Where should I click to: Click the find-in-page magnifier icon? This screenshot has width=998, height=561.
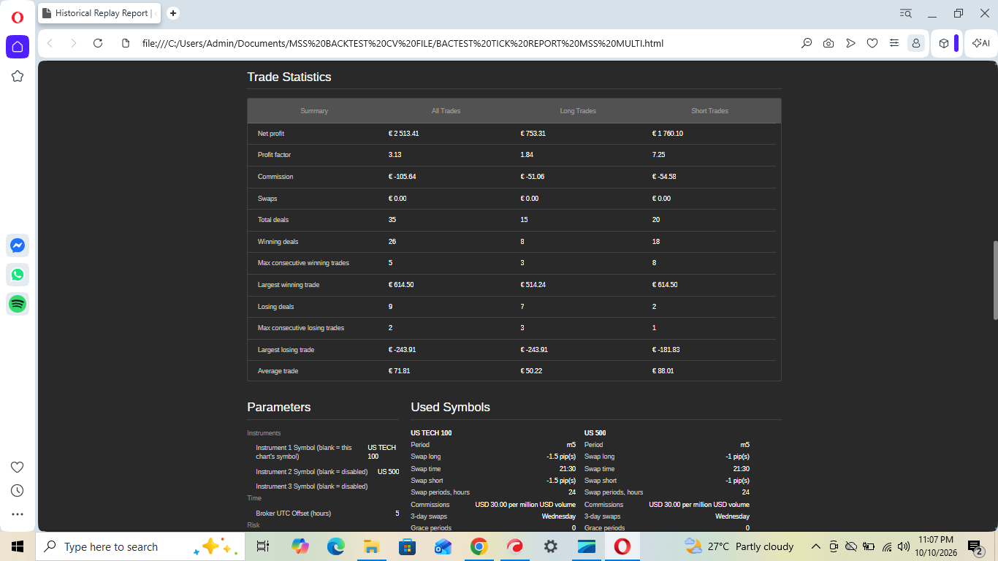pos(807,43)
